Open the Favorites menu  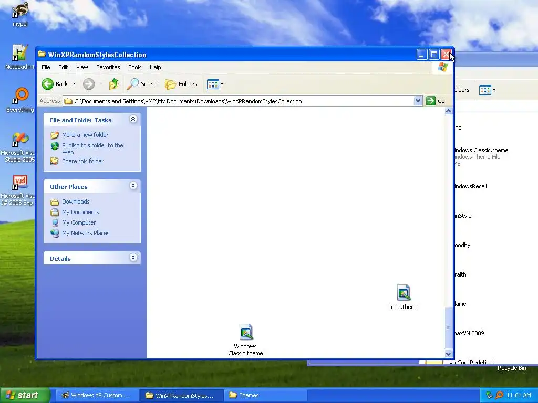tap(108, 67)
